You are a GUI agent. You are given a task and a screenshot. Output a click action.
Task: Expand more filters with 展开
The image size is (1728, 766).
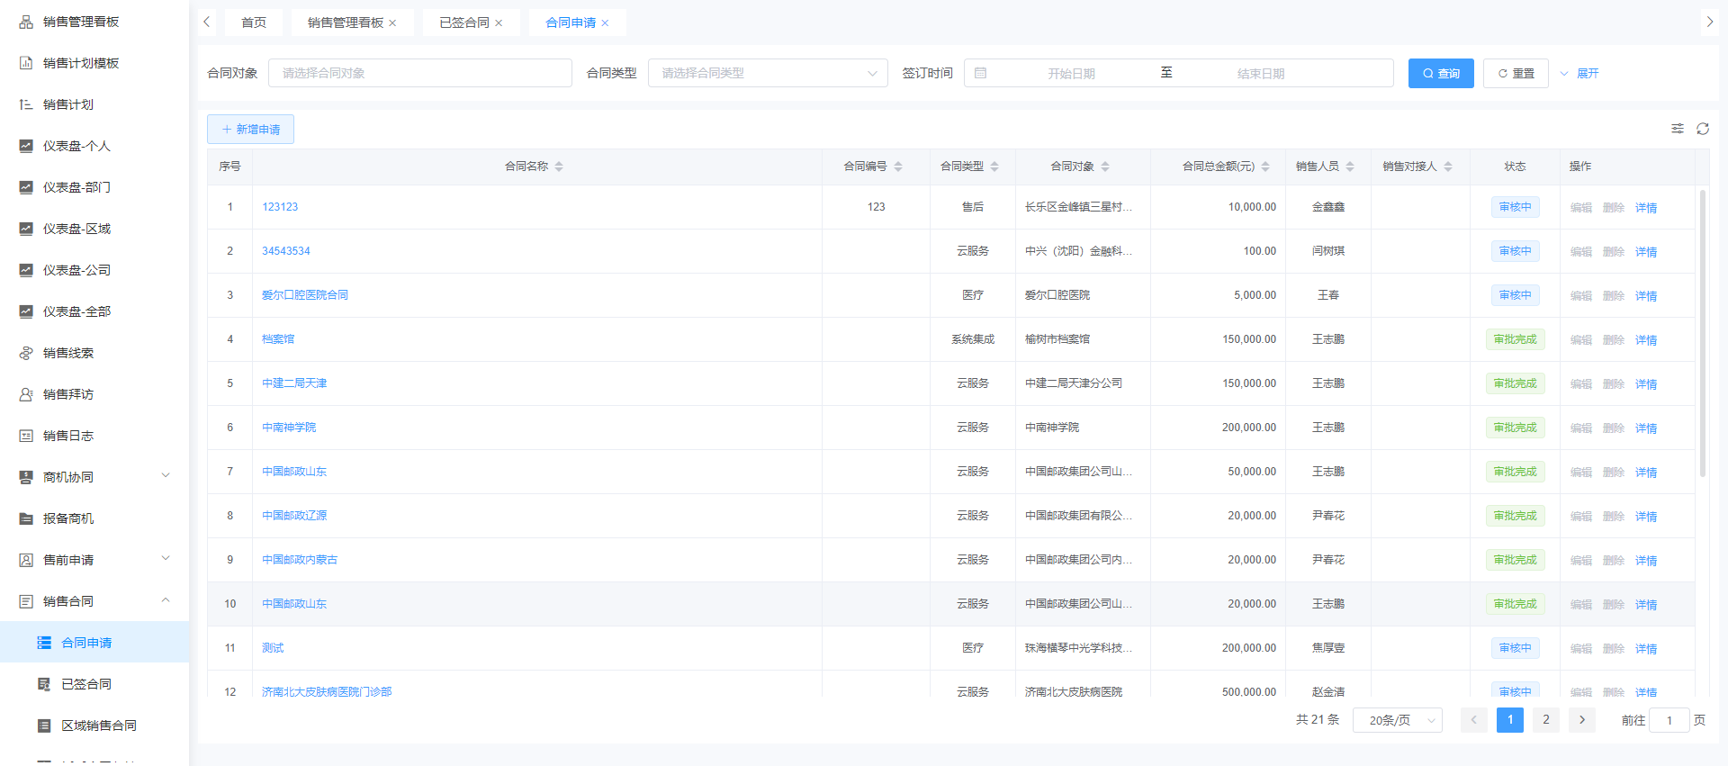1580,73
